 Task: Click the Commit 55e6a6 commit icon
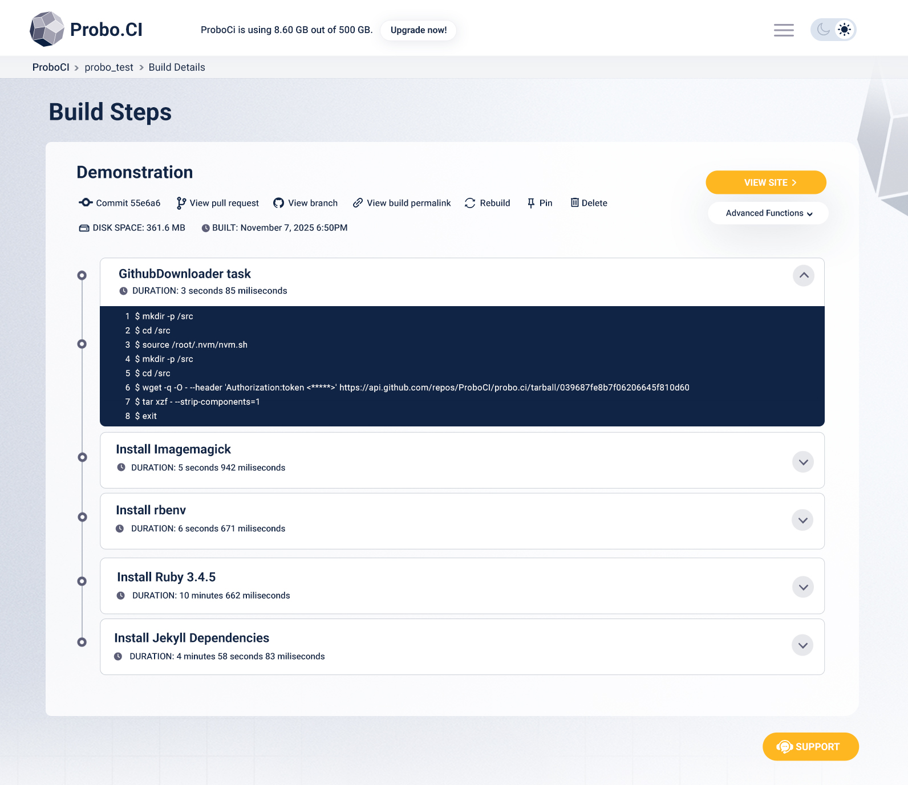pos(86,202)
